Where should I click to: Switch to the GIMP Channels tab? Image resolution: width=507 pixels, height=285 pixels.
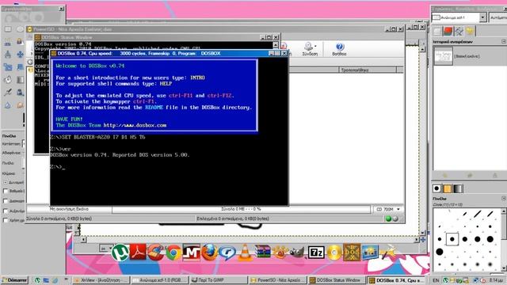coord(448,32)
